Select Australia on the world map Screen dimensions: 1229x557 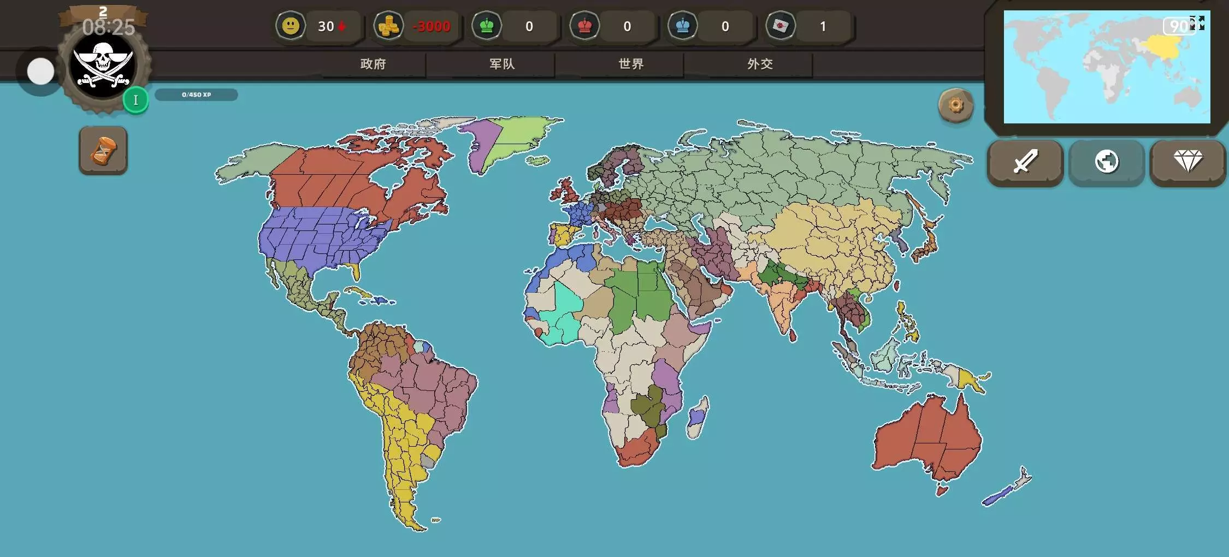coord(929,437)
